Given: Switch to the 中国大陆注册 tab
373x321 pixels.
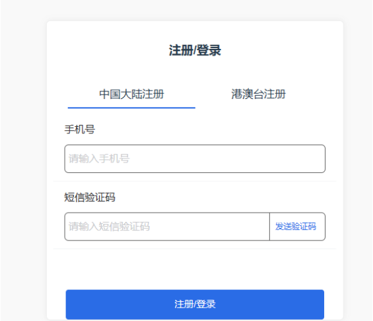Looking at the screenshot, I should pos(131,94).
